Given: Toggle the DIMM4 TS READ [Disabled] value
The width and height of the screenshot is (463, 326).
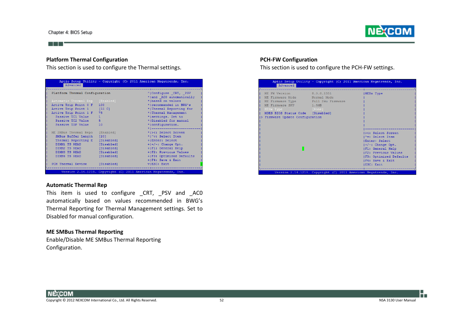Looking at the screenshot, I should click(109, 156).
